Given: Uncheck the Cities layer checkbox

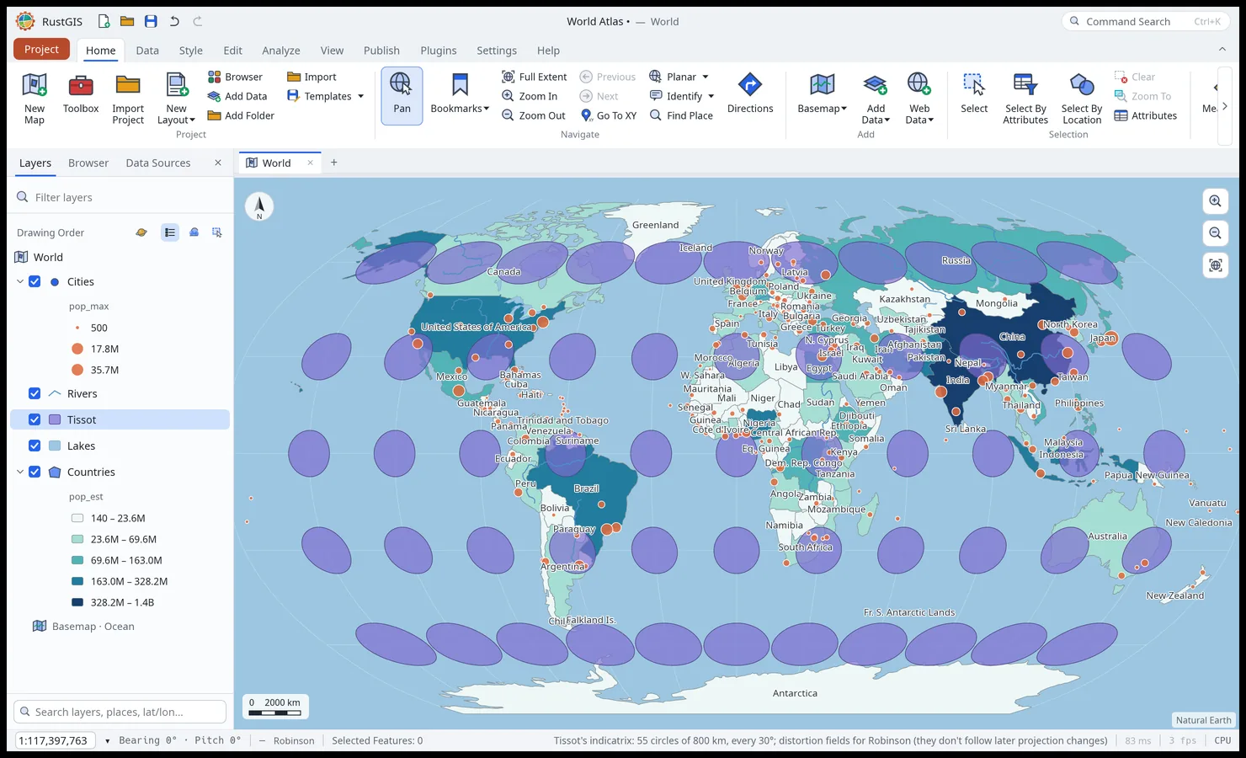Looking at the screenshot, I should click(35, 281).
